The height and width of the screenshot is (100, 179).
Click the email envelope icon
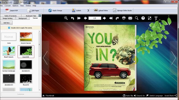[x=130, y=18]
